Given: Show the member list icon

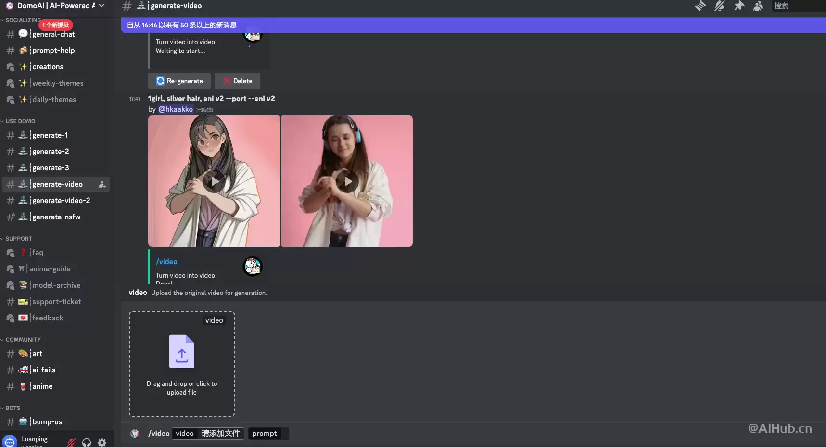Looking at the screenshot, I should (x=758, y=6).
